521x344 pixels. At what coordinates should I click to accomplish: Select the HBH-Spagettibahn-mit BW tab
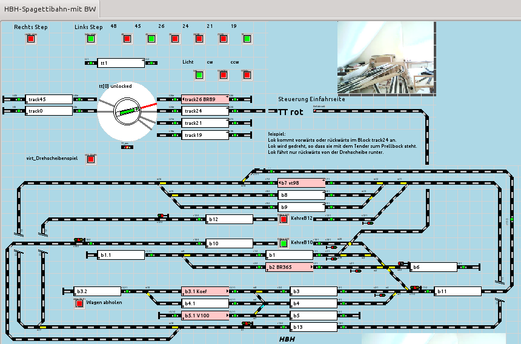pyautogui.click(x=50, y=9)
